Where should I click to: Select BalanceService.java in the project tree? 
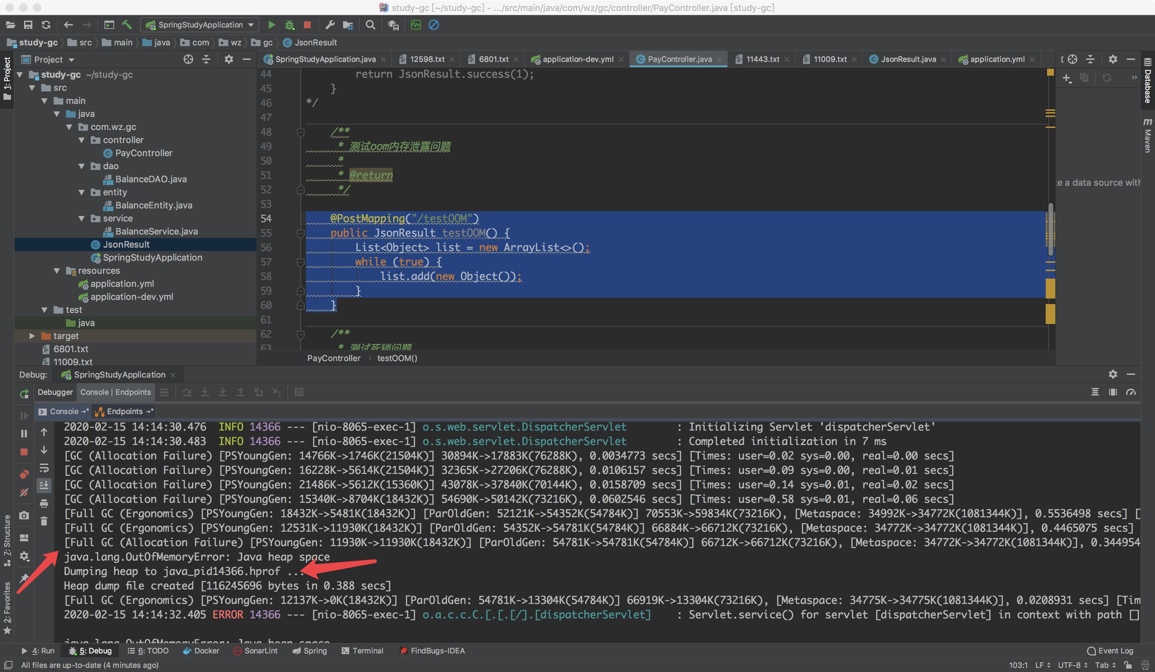[156, 231]
